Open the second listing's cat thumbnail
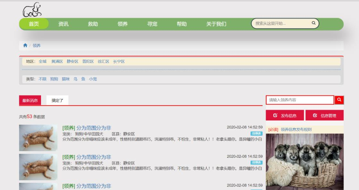Viewport: 359px width, 190px height. [38, 167]
